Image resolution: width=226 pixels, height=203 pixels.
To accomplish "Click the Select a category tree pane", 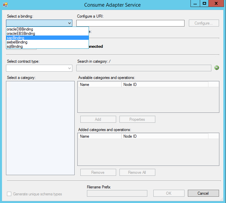I will coord(40,128).
